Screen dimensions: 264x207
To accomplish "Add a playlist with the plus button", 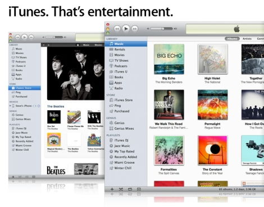I will pos(112,189).
